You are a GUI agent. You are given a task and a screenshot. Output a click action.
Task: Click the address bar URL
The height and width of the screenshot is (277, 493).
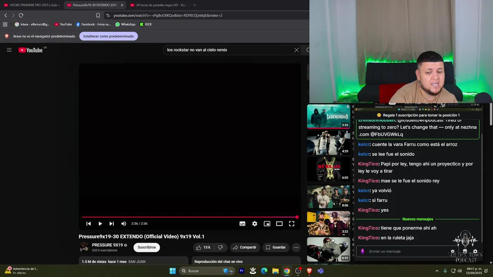click(x=168, y=15)
